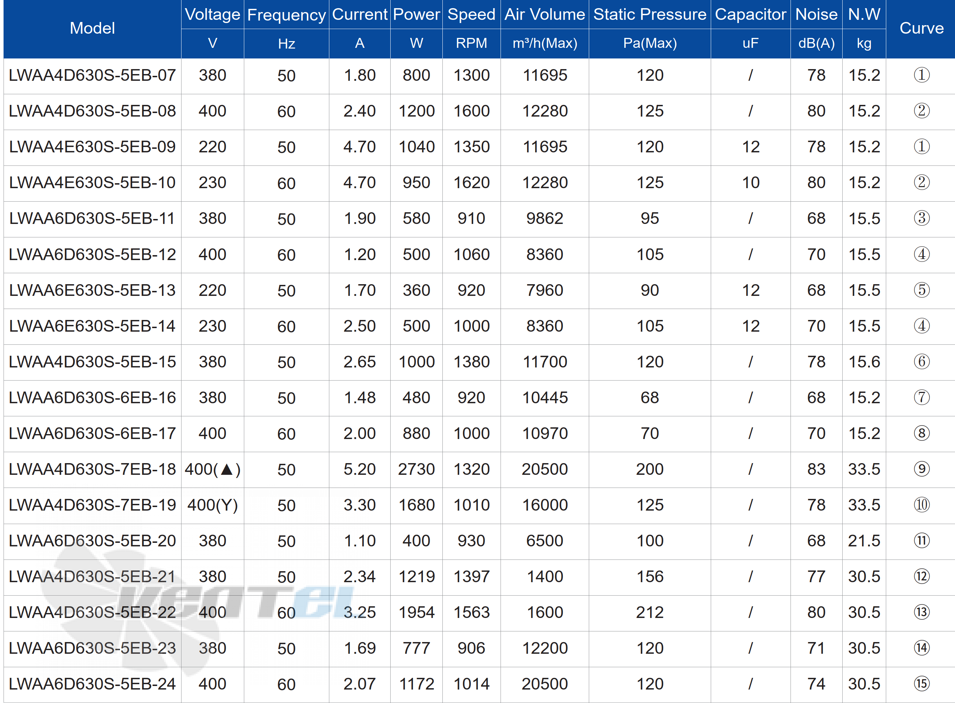Click curve number ⑩ in row 7EB-19
955x703 pixels.
pyautogui.click(x=922, y=505)
